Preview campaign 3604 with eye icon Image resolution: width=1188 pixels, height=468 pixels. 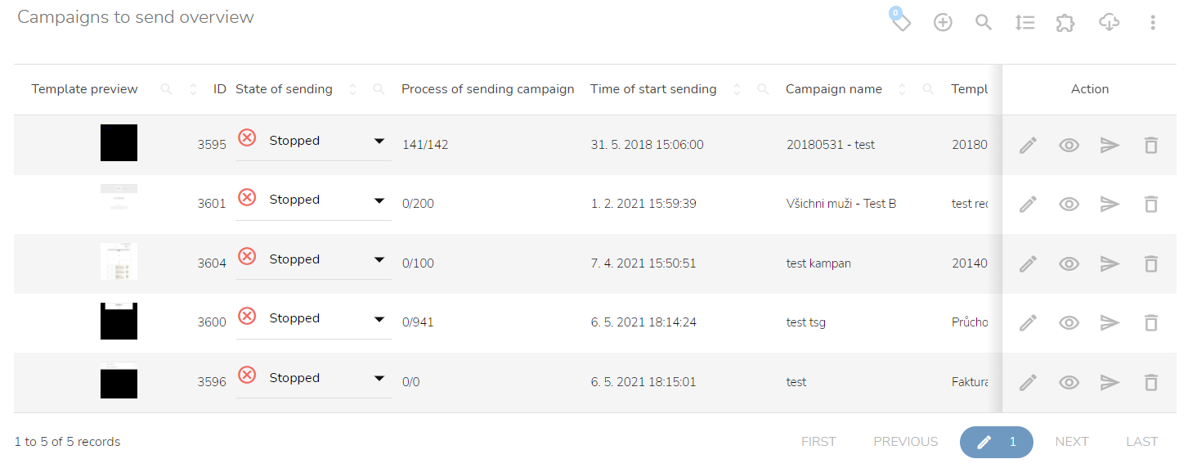click(1069, 263)
